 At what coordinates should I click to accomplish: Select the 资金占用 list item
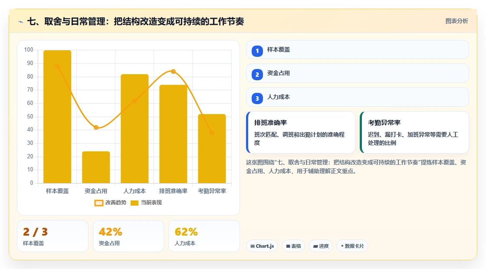click(358, 73)
